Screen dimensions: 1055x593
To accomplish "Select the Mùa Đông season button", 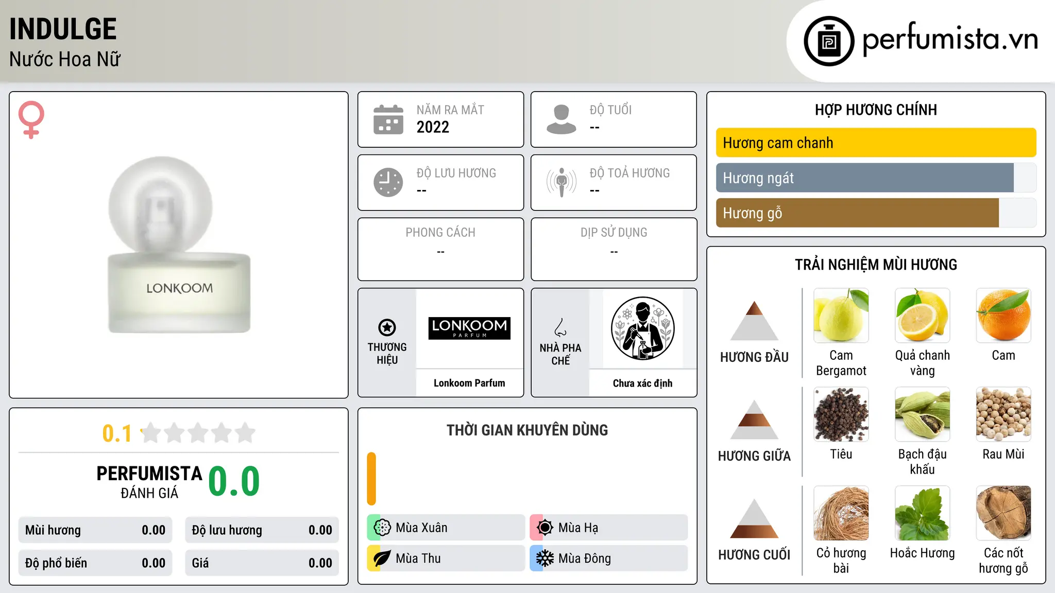I will 609,559.
